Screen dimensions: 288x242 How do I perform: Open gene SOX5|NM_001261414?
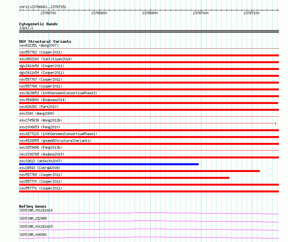click(x=36, y=210)
